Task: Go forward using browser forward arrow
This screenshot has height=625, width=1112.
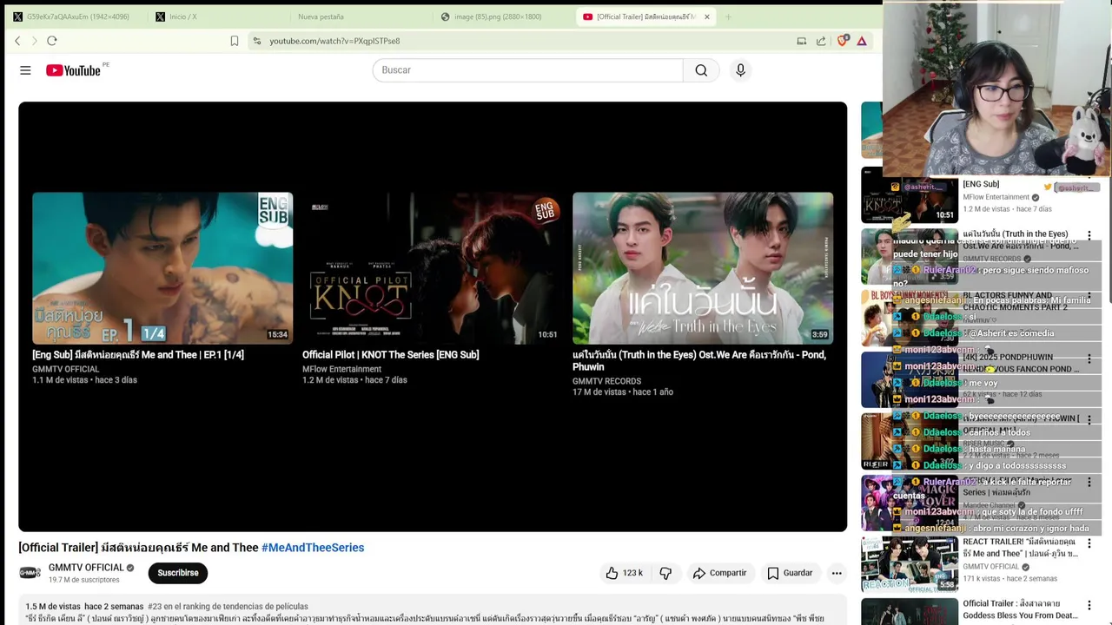Action: point(35,41)
